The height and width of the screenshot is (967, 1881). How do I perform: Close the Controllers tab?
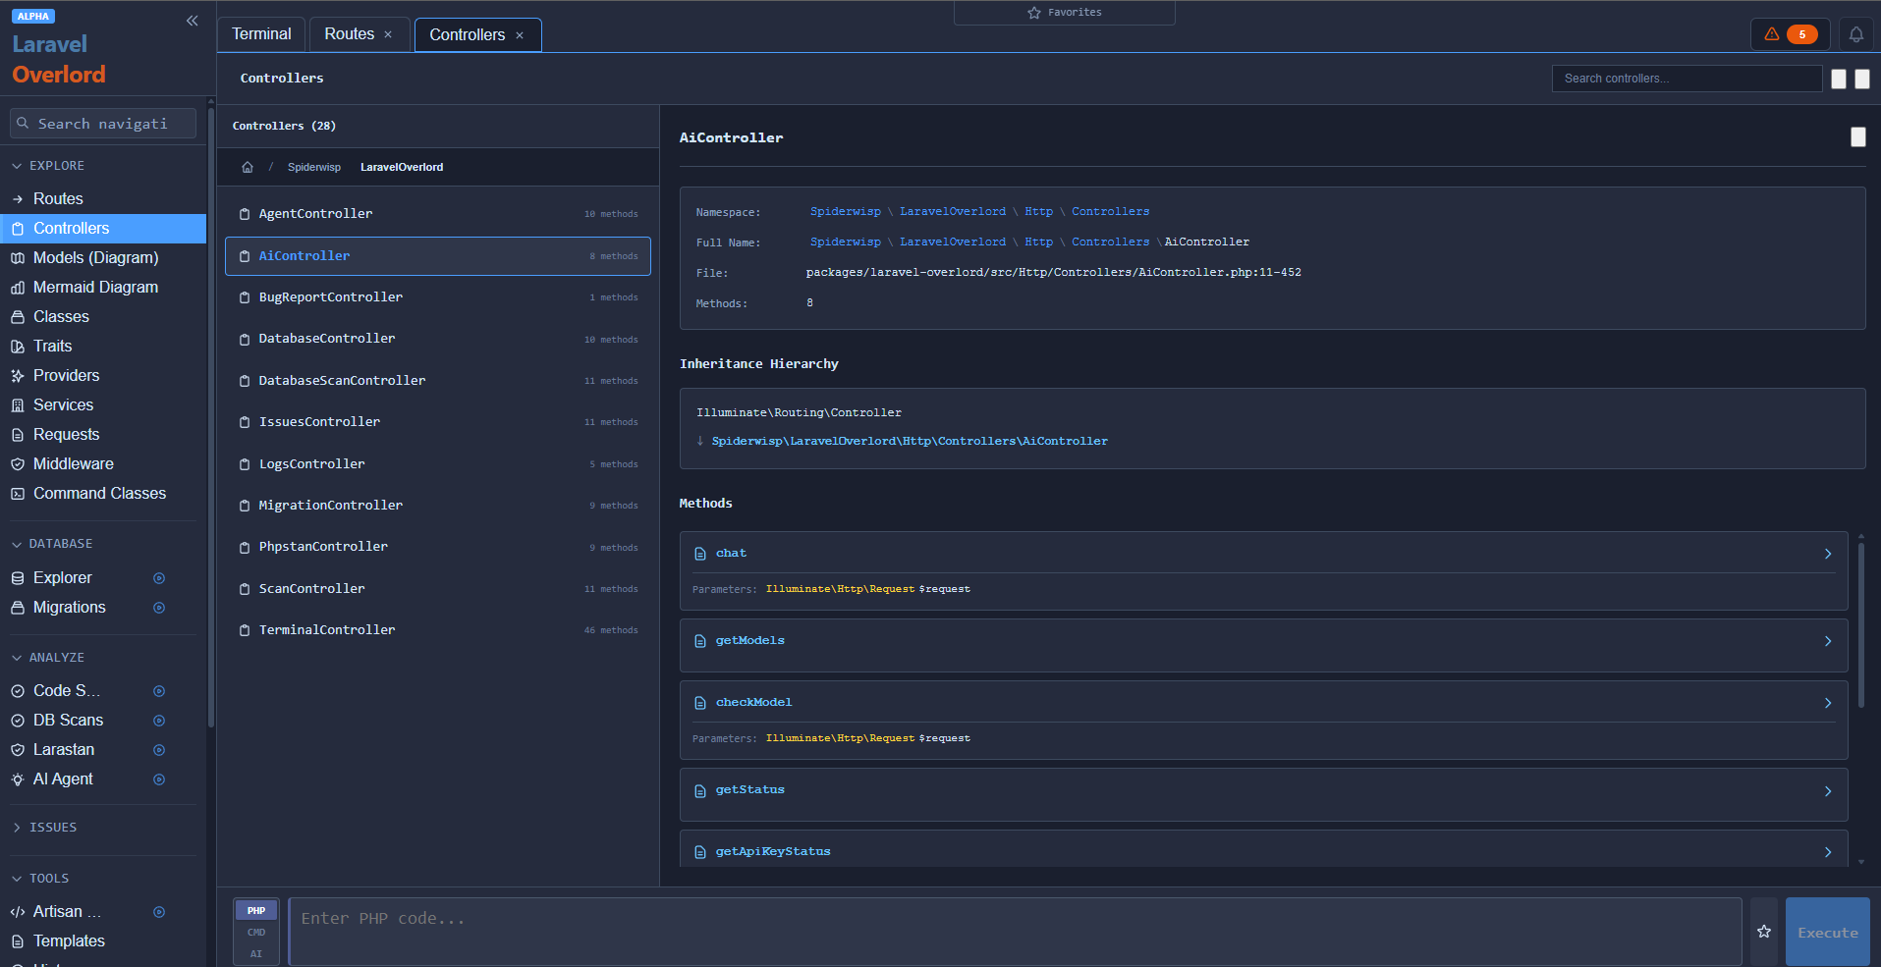(x=520, y=35)
